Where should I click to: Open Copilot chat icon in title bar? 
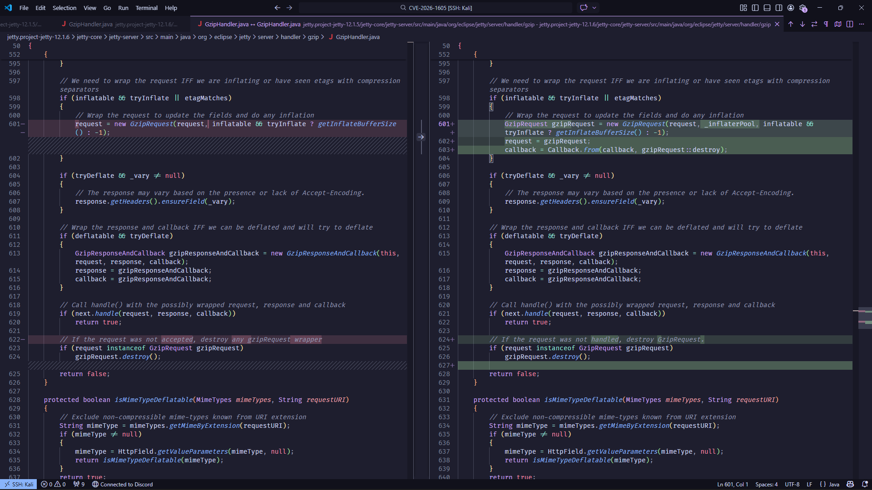(584, 8)
